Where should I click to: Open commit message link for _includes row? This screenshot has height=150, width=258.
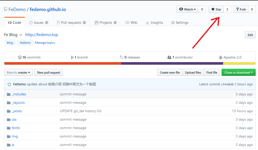(x=73, y=94)
